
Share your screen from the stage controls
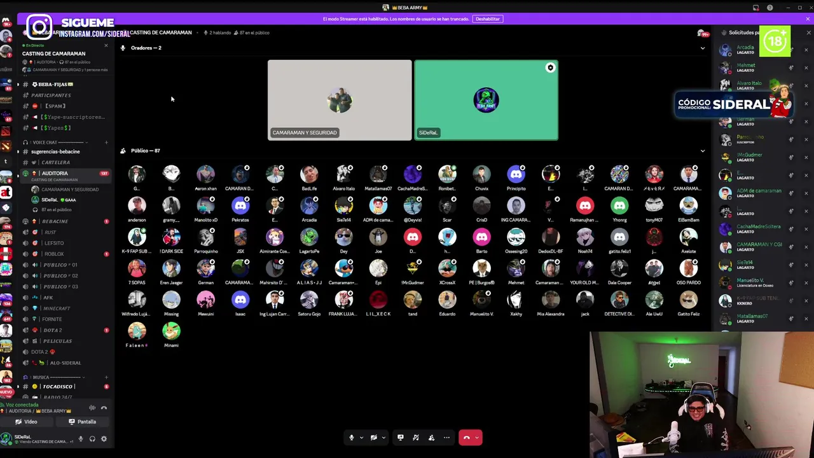400,438
